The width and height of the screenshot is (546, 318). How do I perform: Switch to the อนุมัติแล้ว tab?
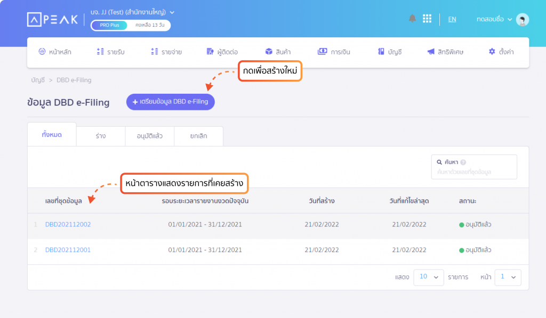150,136
